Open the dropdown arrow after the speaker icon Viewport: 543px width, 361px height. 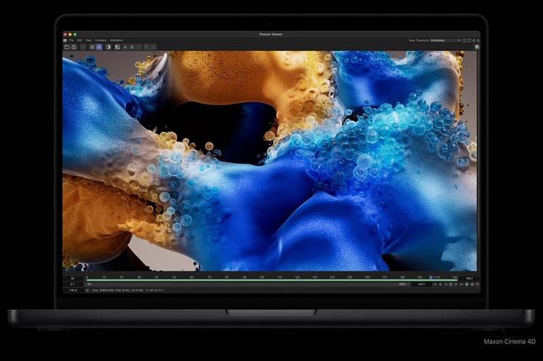pos(477,284)
